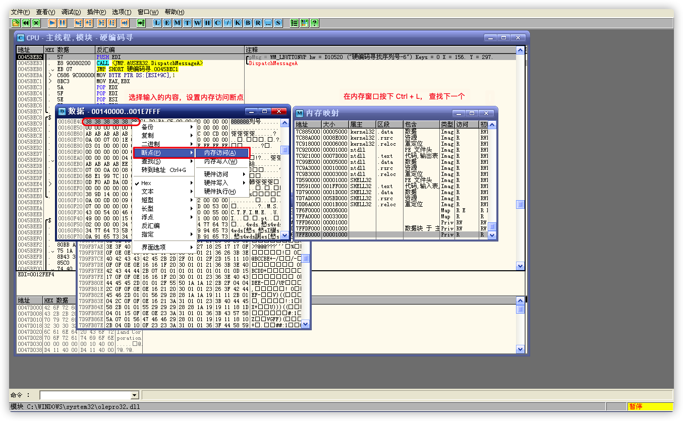Select the checked Hex display option
683x421 pixels.
pos(146,183)
